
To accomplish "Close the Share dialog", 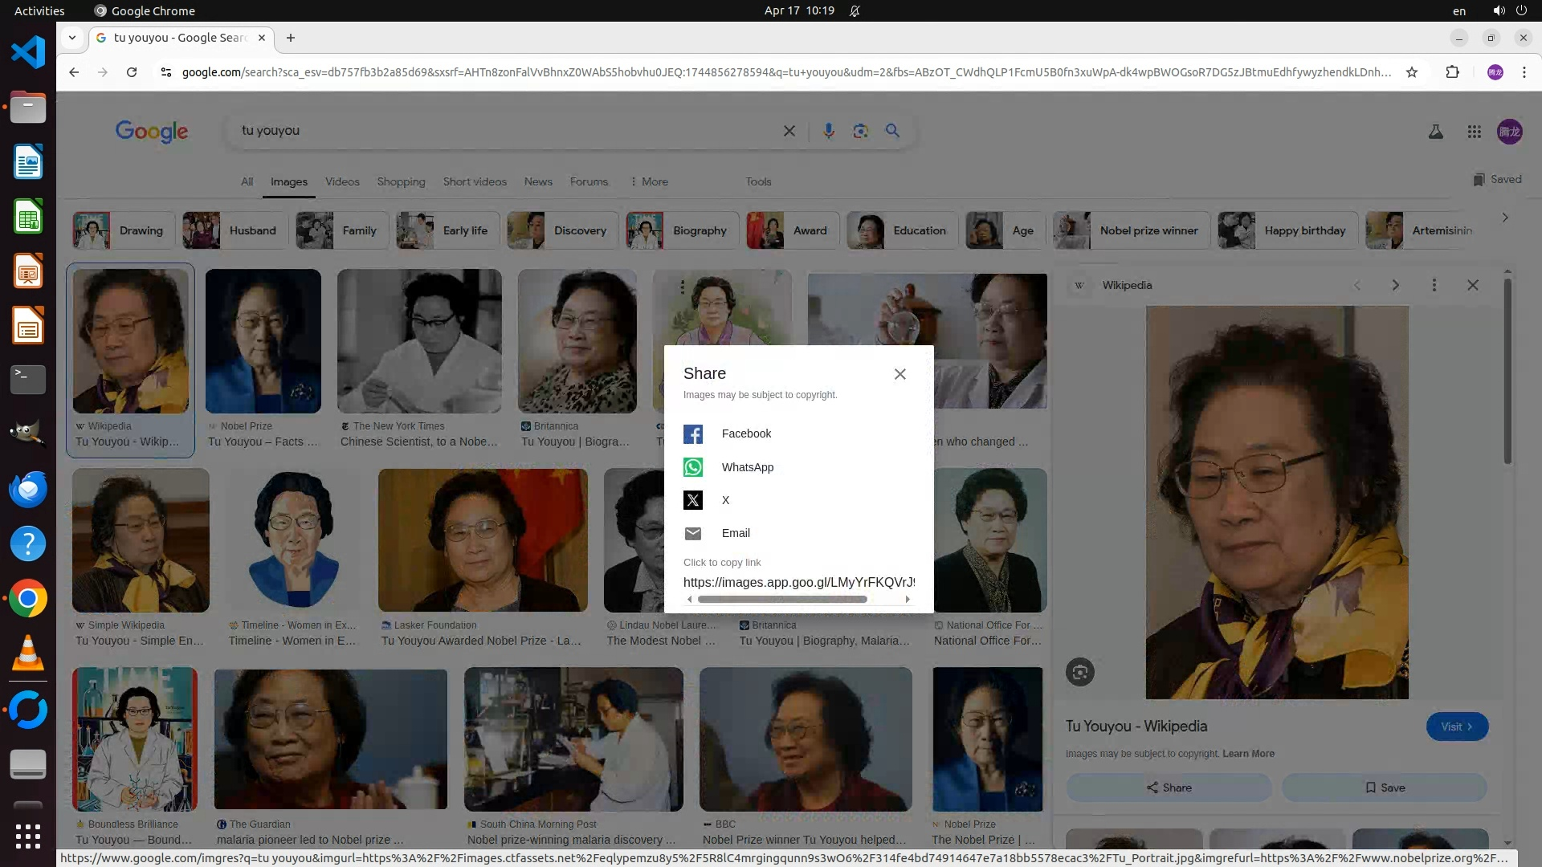I will tap(899, 374).
